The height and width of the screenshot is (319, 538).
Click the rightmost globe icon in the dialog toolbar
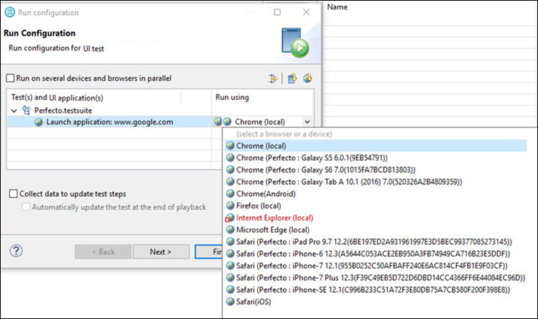click(307, 78)
